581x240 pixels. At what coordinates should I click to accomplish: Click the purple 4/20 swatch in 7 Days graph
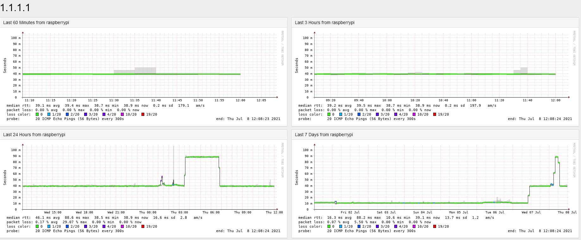click(x=396, y=227)
